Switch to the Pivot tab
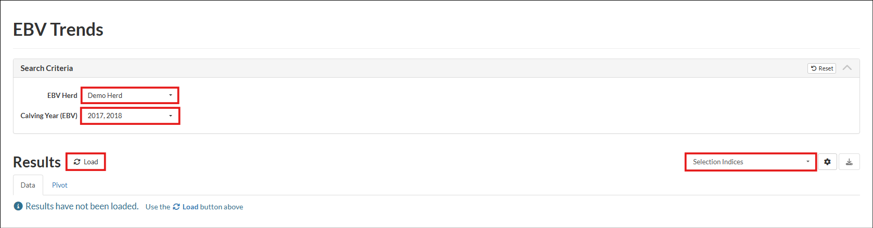The height and width of the screenshot is (228, 873). coord(60,185)
